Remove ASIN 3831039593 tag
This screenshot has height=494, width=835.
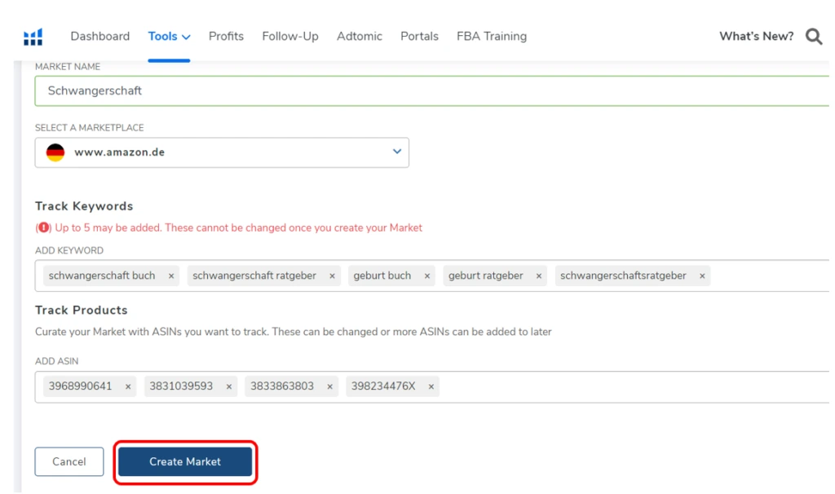(228, 386)
